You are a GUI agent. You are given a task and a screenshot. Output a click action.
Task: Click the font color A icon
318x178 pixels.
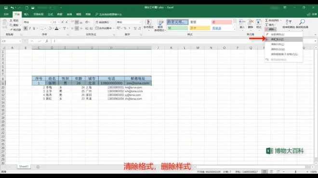coord(56,28)
